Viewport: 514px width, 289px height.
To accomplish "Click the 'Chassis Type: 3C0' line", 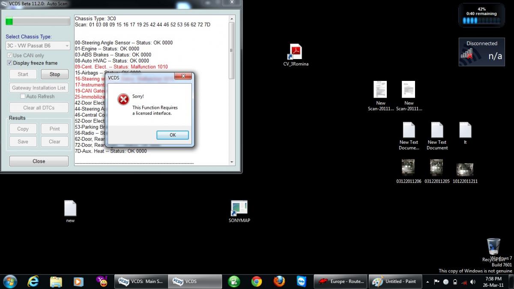I will (x=96, y=19).
